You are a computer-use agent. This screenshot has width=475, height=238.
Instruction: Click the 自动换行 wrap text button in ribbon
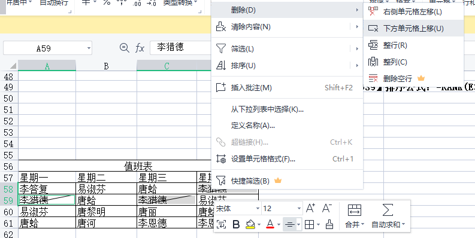(x=54, y=3)
